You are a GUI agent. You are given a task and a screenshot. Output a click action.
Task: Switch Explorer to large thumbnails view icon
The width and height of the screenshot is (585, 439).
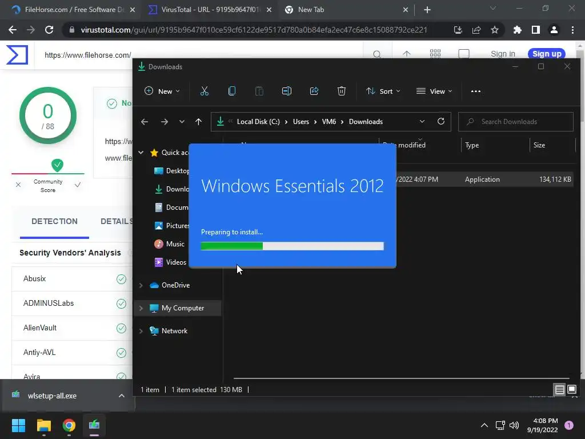[x=572, y=390]
